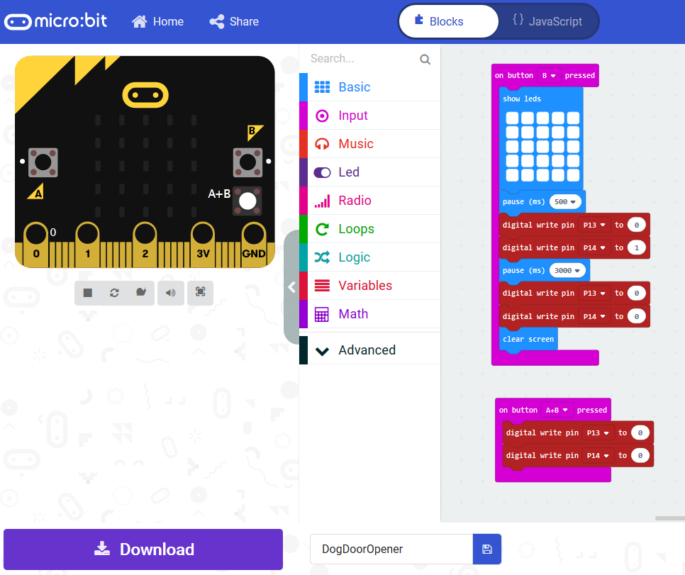Open P13 dropdown after pause 3000
This screenshot has height=575, width=685.
(594, 294)
